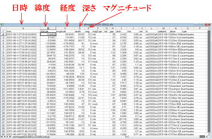Select the earthquake worksheet tab at bottom

pos(31,137)
